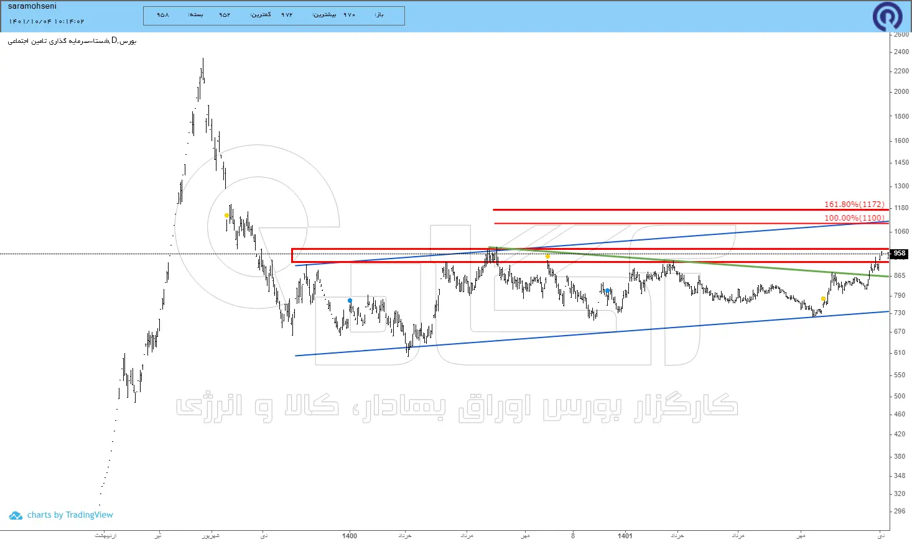This screenshot has height=542, width=912.
Task: Select the red rectangle resistance zone border
Action: 590,249
